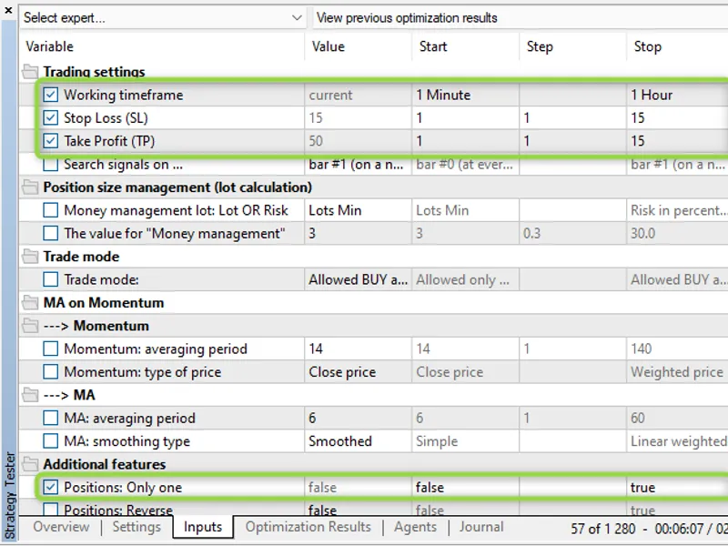Click the ---> Momentum folder icon
Image resolution: width=728 pixels, height=546 pixels.
pos(30,326)
